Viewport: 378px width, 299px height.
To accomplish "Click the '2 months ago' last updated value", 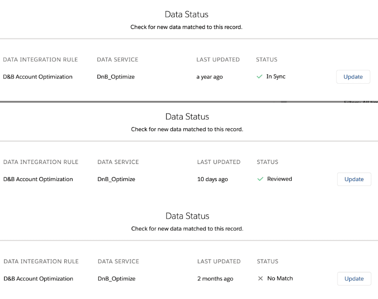I will (x=215, y=279).
